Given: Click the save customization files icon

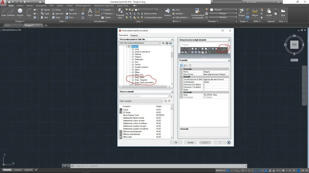Looking at the screenshot, I should click(x=167, y=43).
